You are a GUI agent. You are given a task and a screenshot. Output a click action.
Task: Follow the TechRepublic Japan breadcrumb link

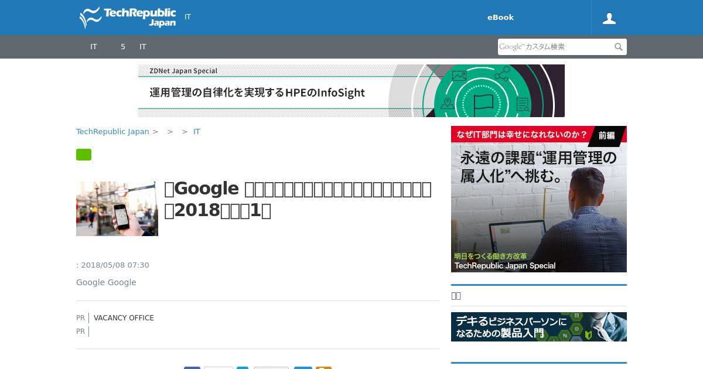112,132
